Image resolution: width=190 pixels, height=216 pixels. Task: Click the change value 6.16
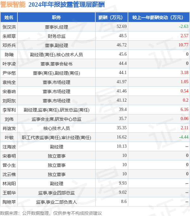click(184, 109)
